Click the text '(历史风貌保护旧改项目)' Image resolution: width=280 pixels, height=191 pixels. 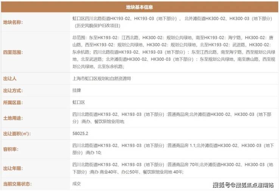pos(98,26)
